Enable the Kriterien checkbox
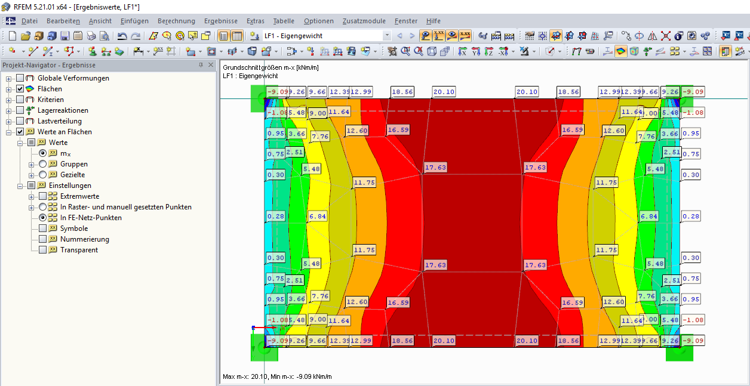This screenshot has height=386, width=750. click(x=20, y=100)
